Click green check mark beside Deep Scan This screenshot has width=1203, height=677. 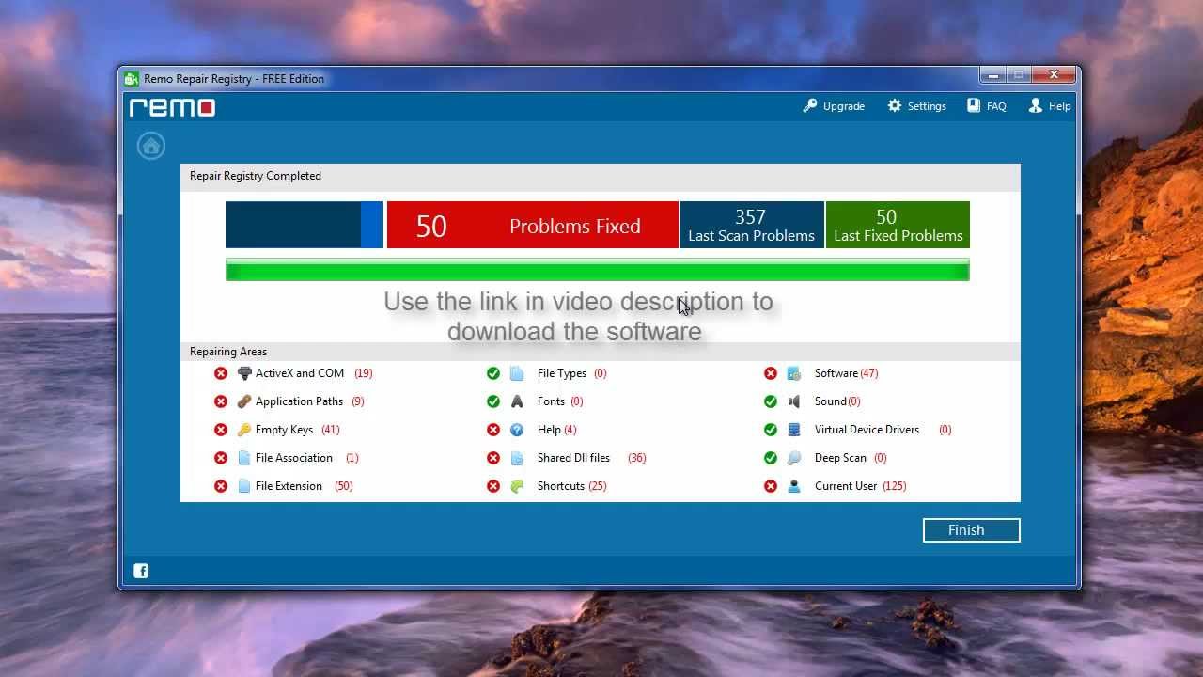pyautogui.click(x=771, y=458)
